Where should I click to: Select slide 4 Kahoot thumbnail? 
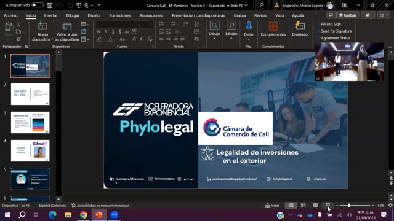pos(30,150)
